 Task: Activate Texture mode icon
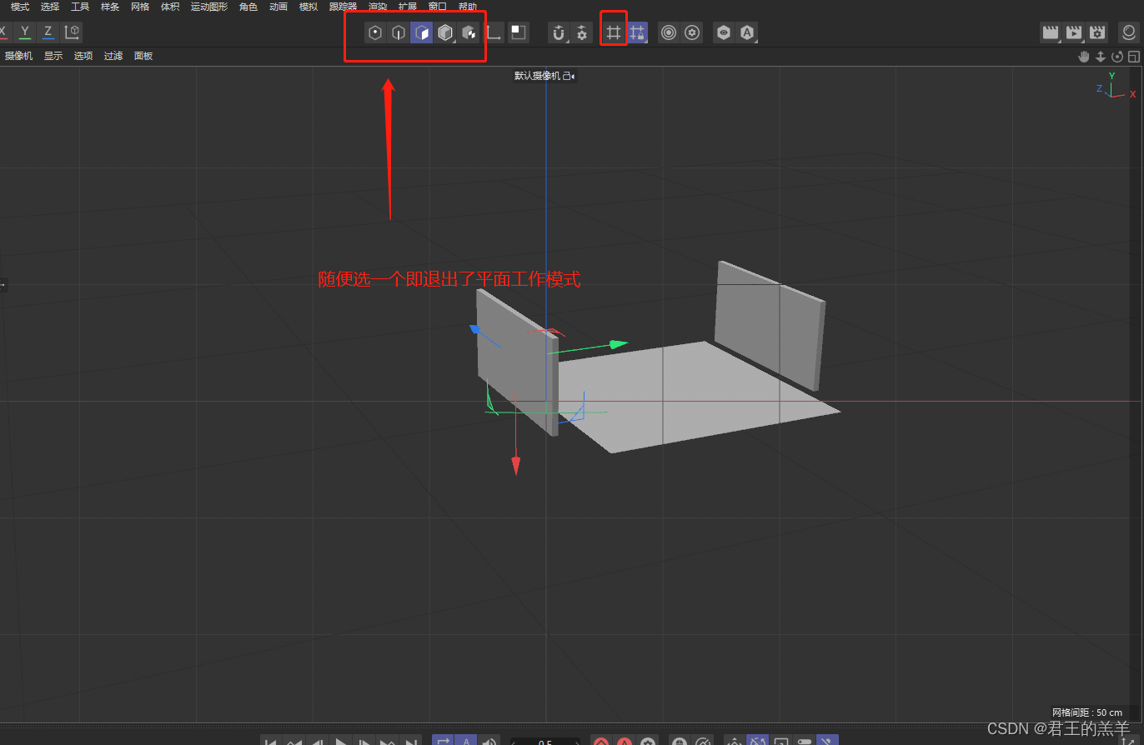pyautogui.click(x=469, y=33)
